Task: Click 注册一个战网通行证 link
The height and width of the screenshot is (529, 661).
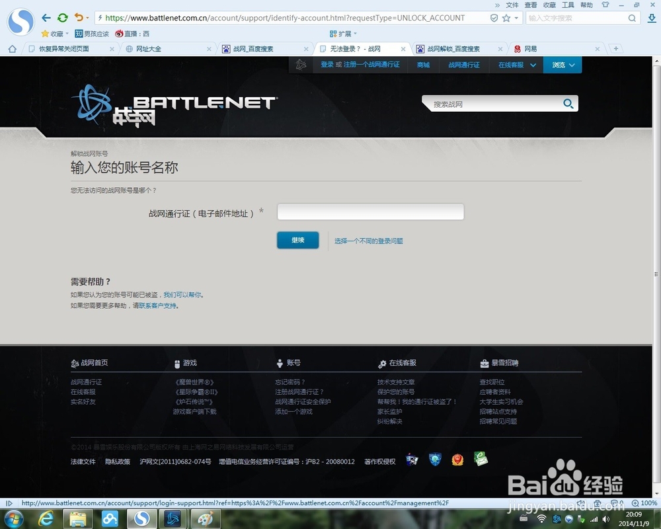Action: [371, 65]
